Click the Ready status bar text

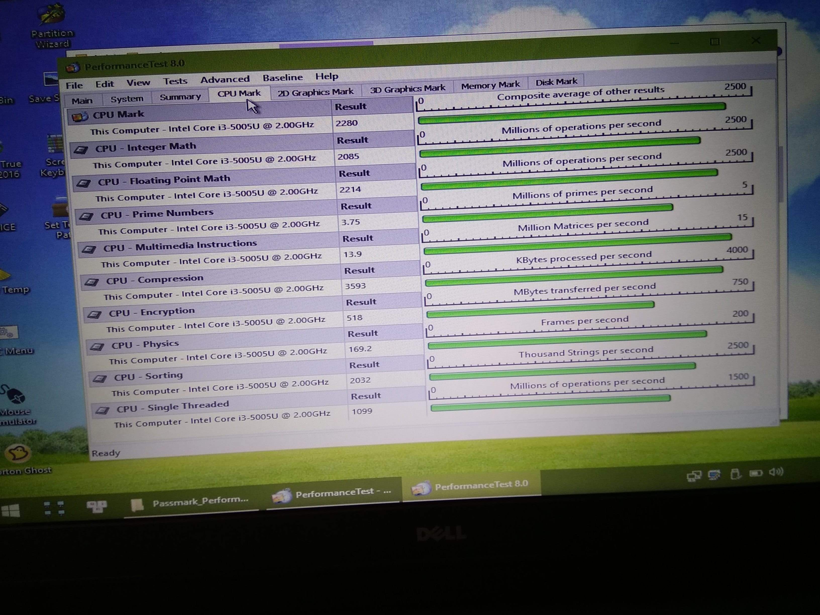pyautogui.click(x=106, y=453)
